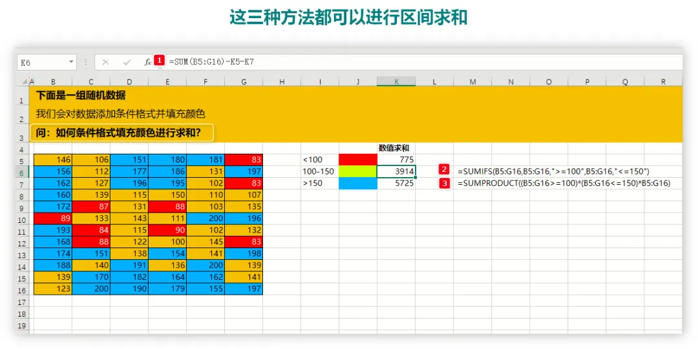698x349 pixels.
Task: Select data cell with value 180
Action: click(x=167, y=160)
